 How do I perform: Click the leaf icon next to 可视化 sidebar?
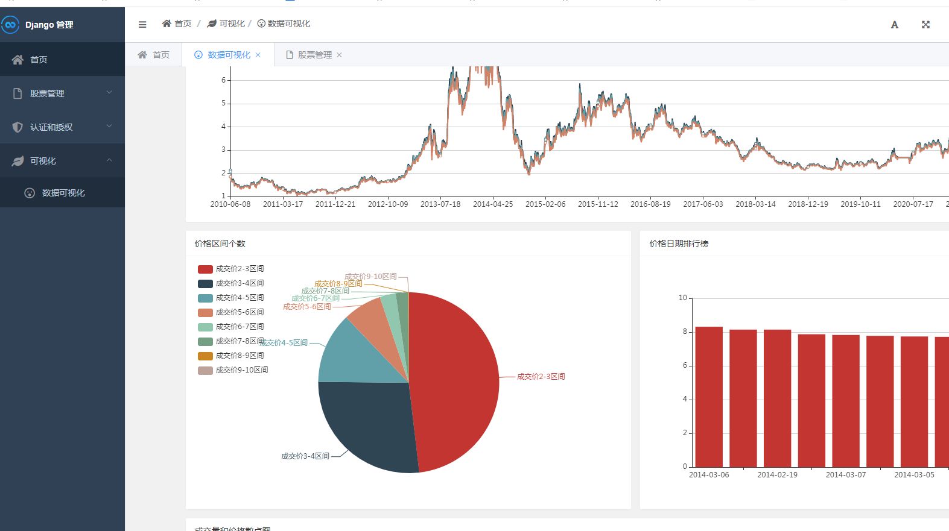click(17, 161)
